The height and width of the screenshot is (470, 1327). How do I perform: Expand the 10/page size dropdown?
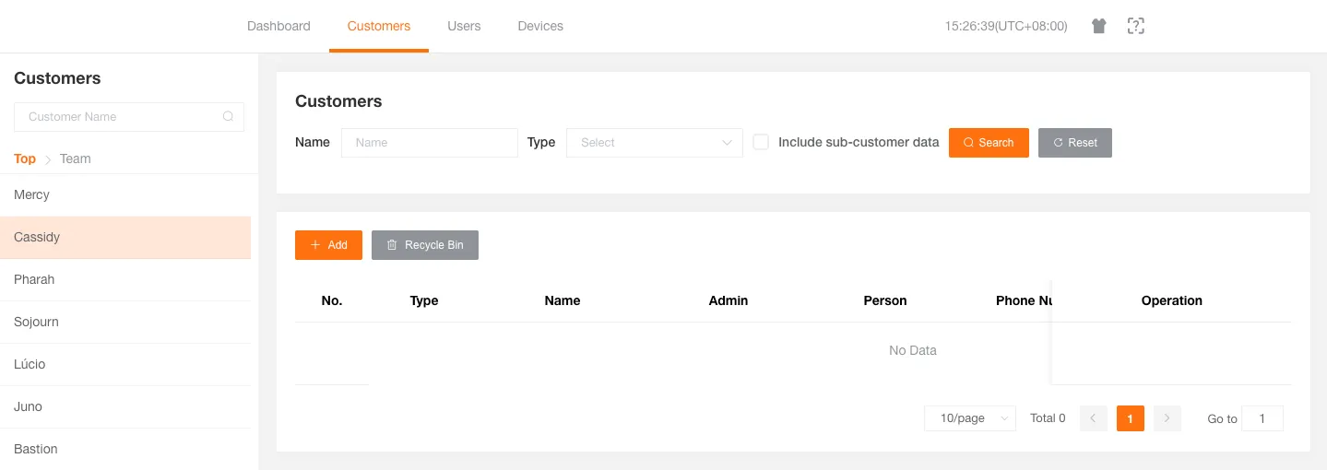click(969, 418)
